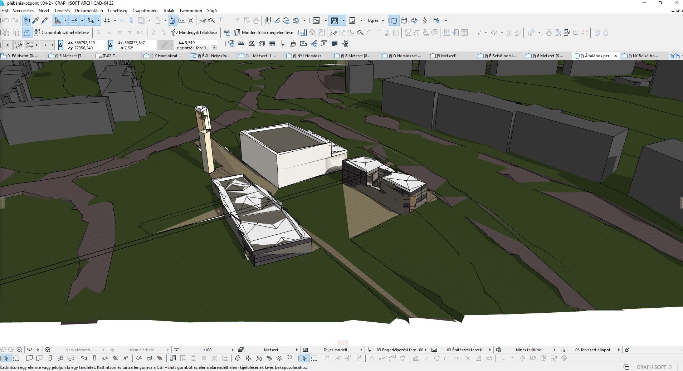Switch to the 0. Földszint tab
Image resolution: width=683 pixels, height=371 pixels.
click(x=23, y=56)
